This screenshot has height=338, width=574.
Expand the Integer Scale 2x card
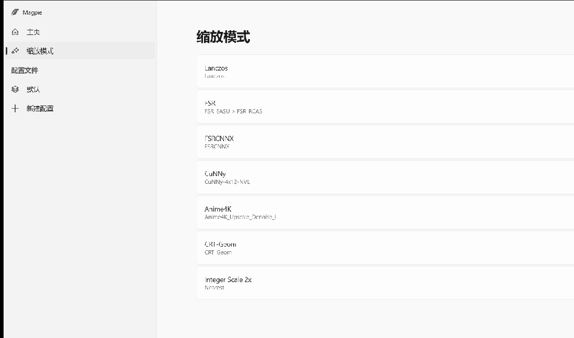click(x=385, y=283)
